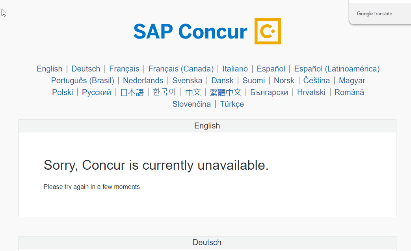
Task: Switch to Español
Action: point(271,68)
